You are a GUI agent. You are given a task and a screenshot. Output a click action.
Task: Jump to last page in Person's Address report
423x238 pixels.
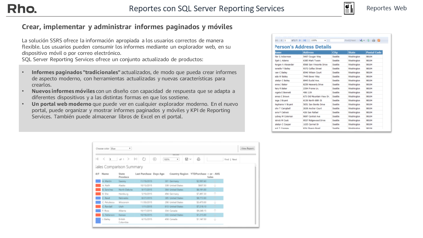click(304, 40)
